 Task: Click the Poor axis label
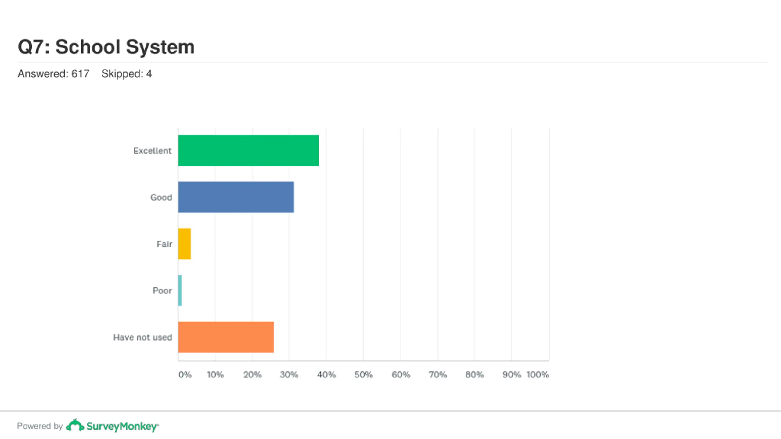(162, 291)
